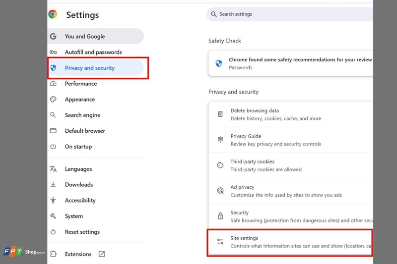Click the Search settings field
This screenshot has height=264, width=397.
pos(290,14)
